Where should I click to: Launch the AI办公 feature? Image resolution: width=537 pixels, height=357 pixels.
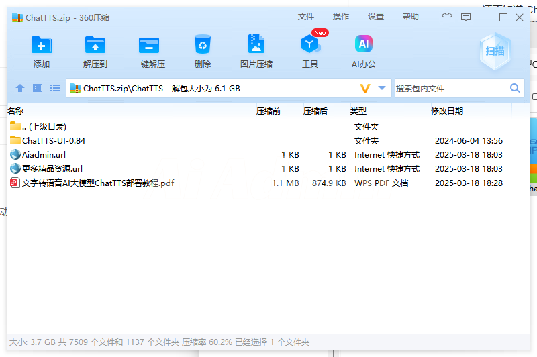364,46
